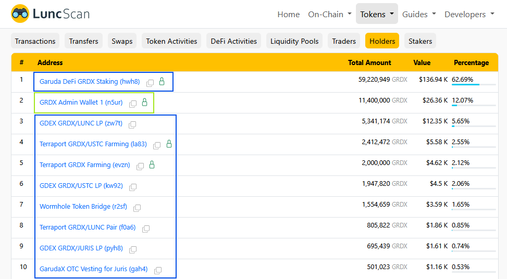
Task: Copy address of Wormhole Token Bridge
Action: click(137, 208)
